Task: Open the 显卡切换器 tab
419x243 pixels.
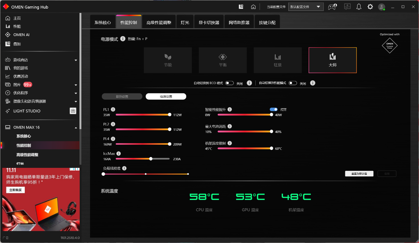Action: coord(209,23)
